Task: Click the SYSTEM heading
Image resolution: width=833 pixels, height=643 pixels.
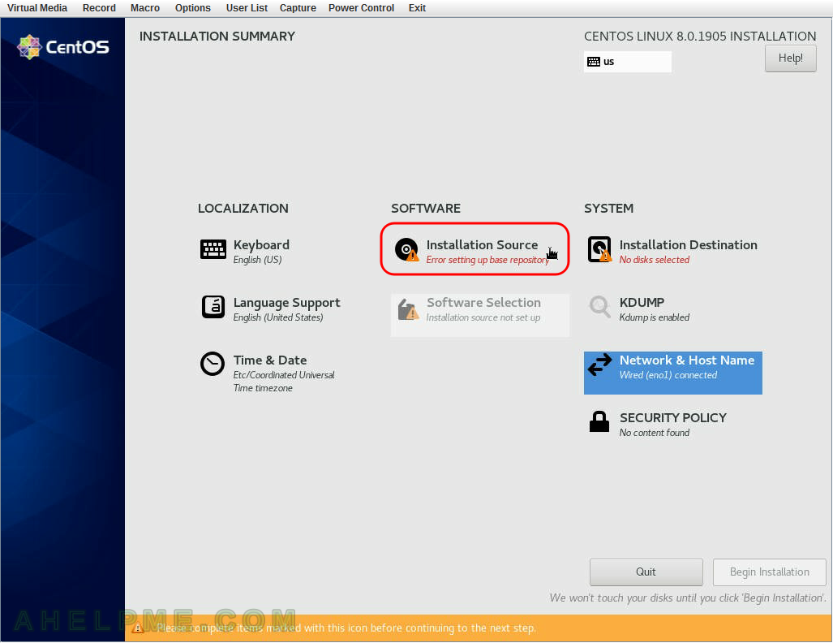Action: [608, 209]
